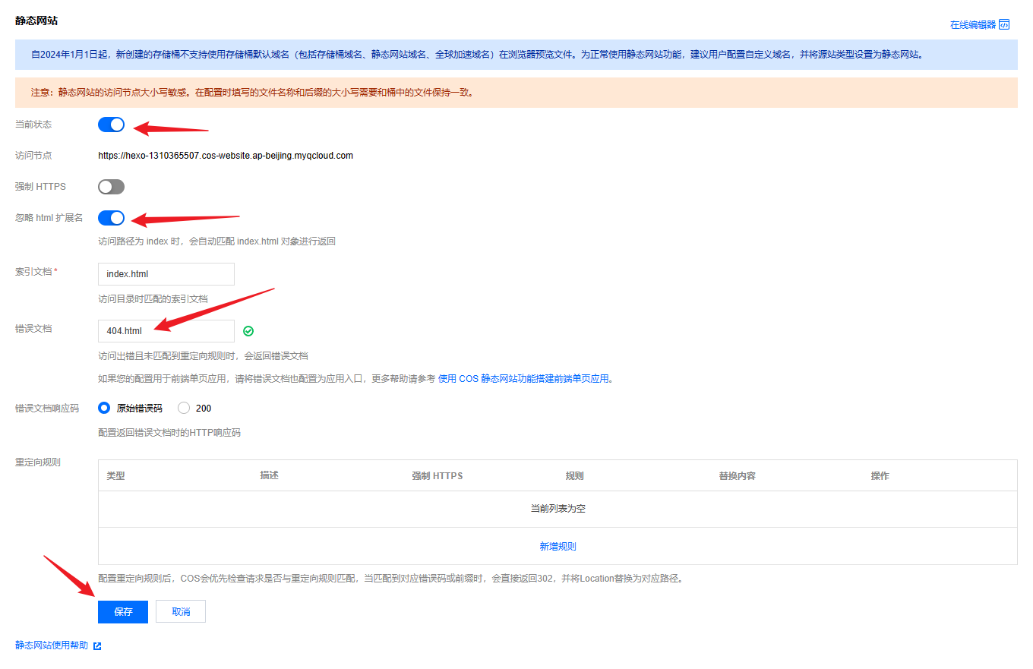Toggle the 忽略 html 扩展名 switch

[111, 218]
